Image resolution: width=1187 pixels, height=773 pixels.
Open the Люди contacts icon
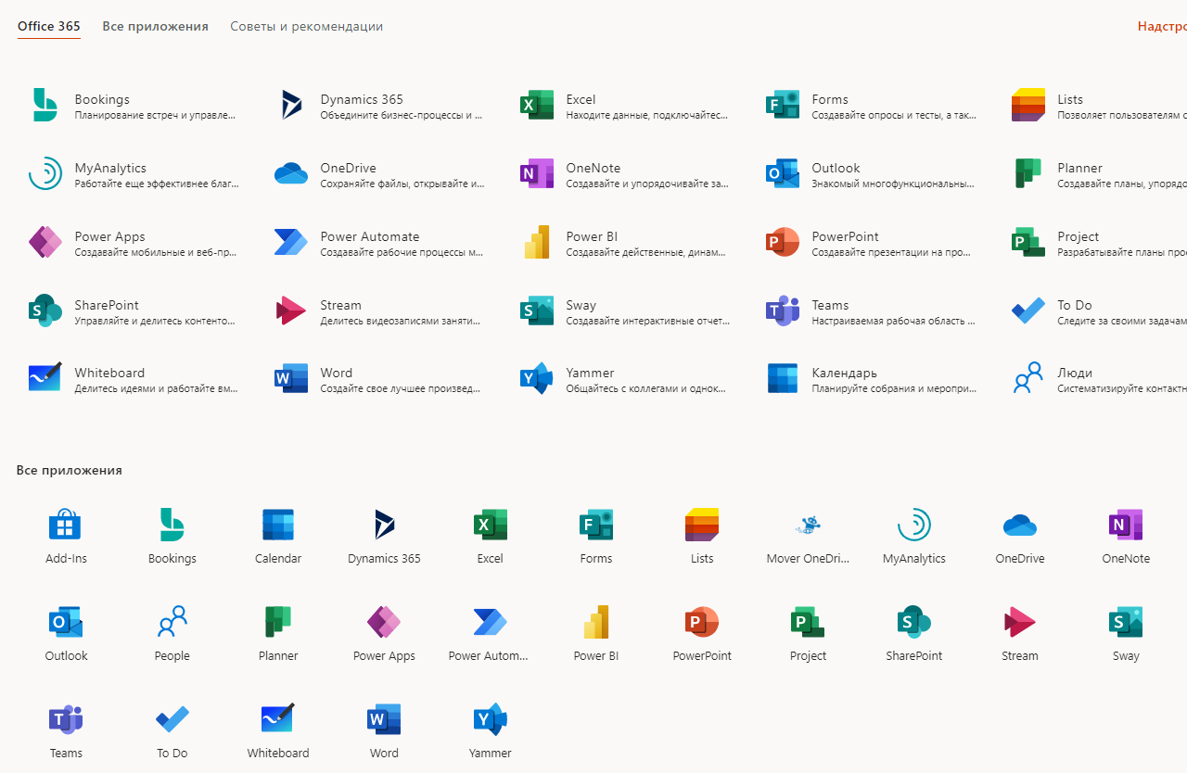click(1028, 379)
